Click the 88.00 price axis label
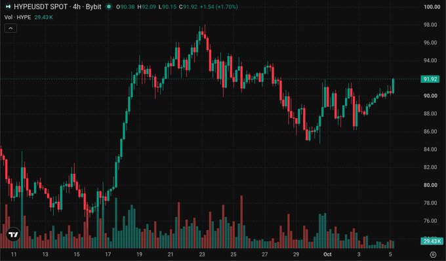The width and height of the screenshot is (446, 261). click(x=430, y=113)
